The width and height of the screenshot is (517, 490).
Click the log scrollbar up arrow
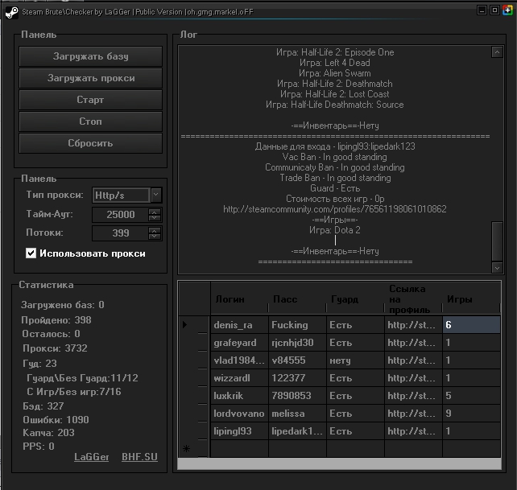tap(497, 52)
